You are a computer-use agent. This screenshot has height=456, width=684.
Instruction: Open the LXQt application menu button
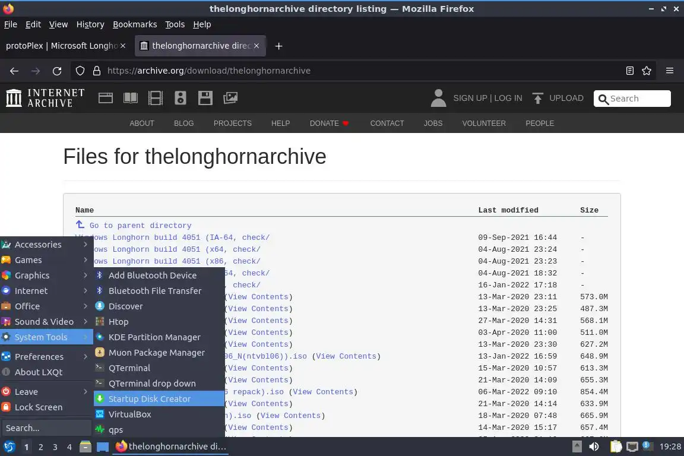[9, 446]
